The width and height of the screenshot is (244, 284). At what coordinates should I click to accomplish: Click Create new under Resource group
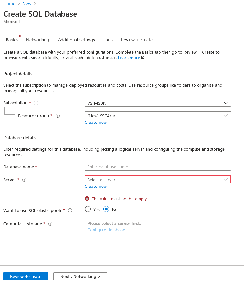(96, 123)
